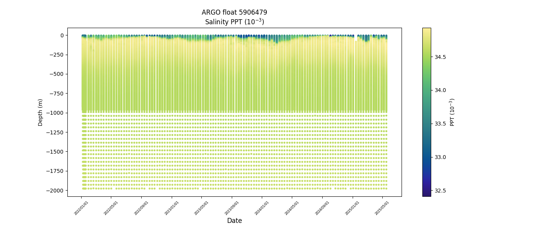Select the Salinity PPT subtitle text
Viewport: 539px width, 231px height.
(x=234, y=22)
